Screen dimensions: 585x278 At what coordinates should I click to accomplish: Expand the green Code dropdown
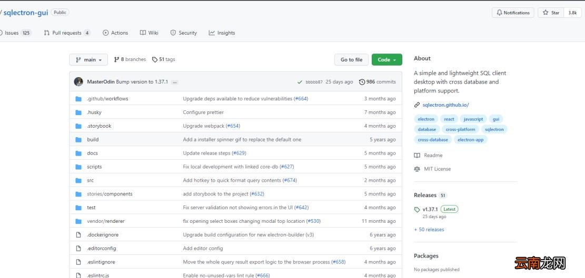click(387, 59)
